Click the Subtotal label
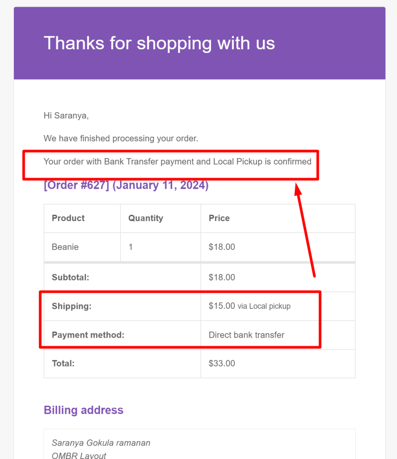 [70, 277]
